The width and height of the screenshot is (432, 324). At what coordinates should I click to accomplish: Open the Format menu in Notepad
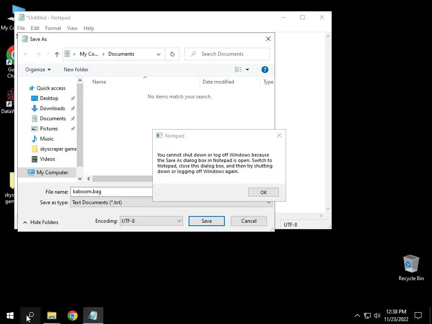(x=53, y=28)
